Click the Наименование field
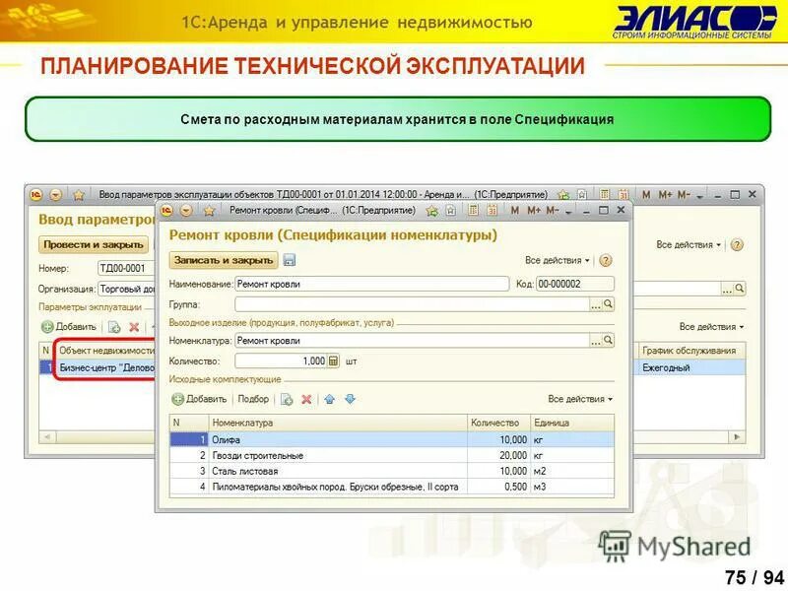 tap(372, 284)
